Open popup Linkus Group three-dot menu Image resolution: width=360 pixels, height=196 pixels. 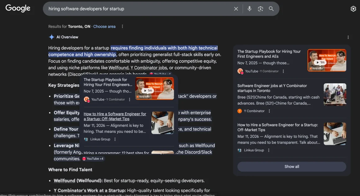click(x=115, y=139)
